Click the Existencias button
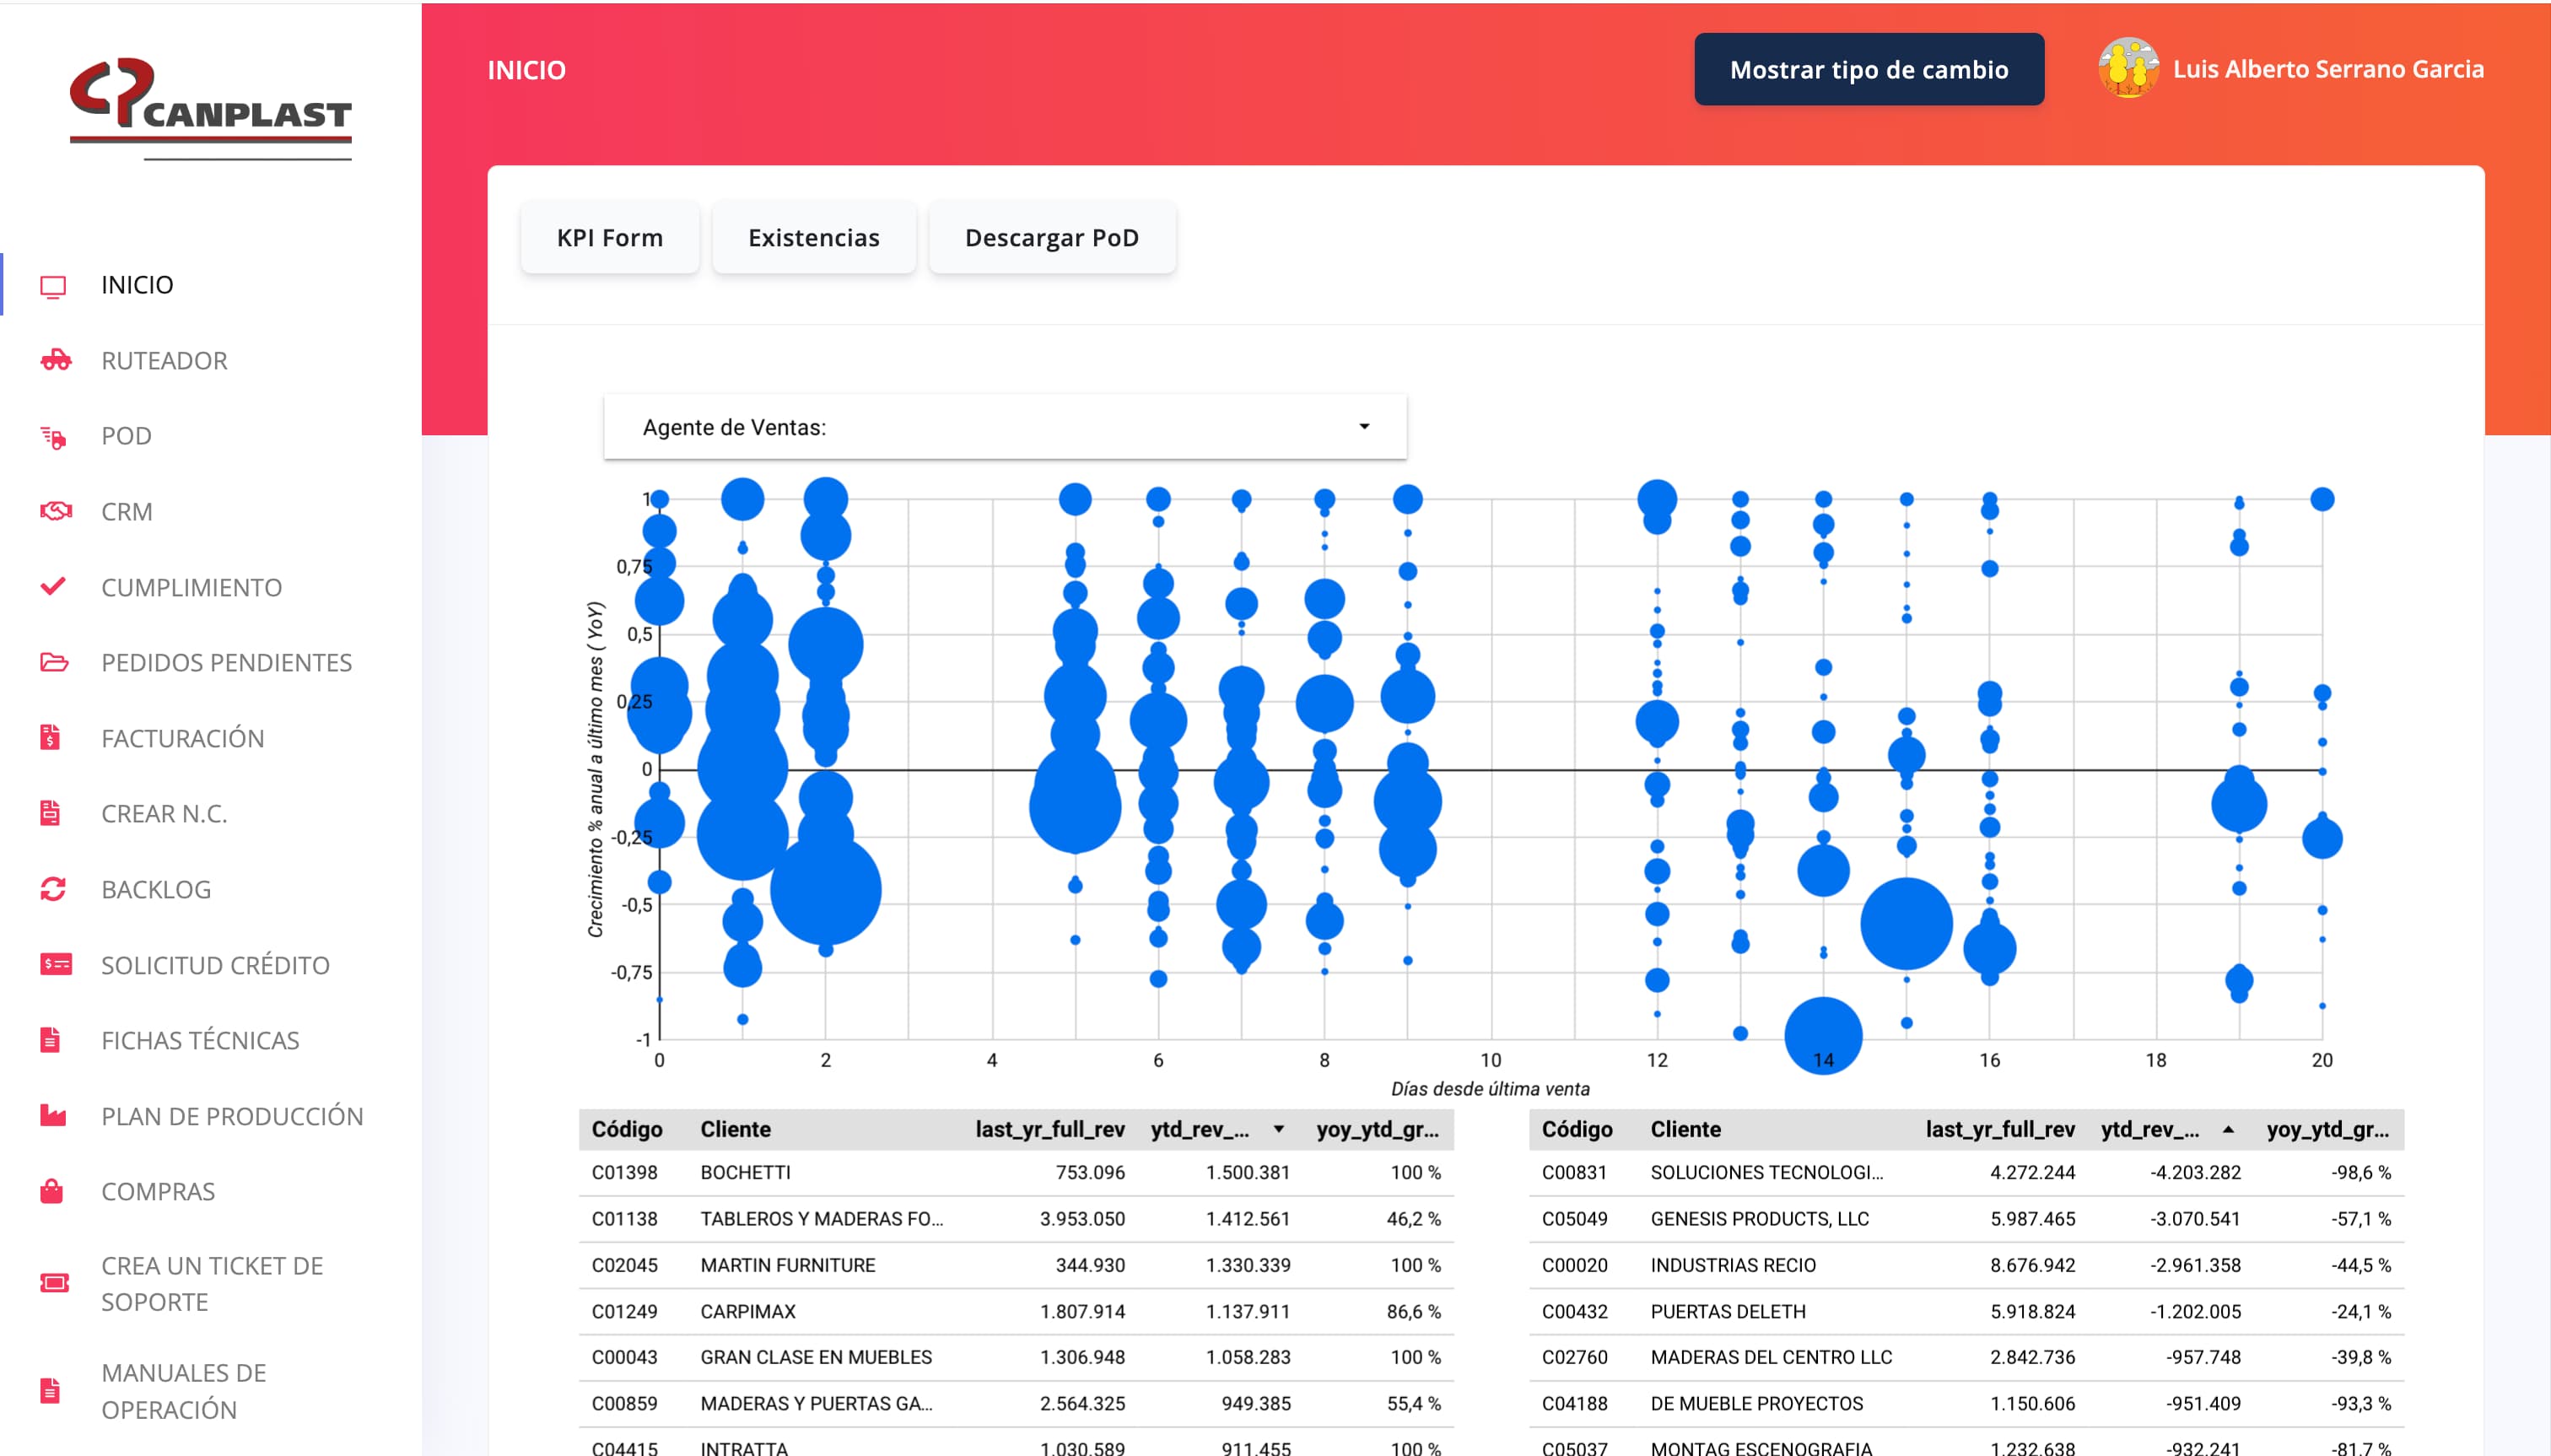Image resolution: width=2551 pixels, height=1456 pixels. pos(813,238)
